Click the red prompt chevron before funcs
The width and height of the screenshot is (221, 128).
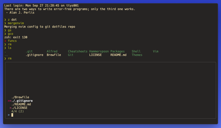[x=5, y=41]
